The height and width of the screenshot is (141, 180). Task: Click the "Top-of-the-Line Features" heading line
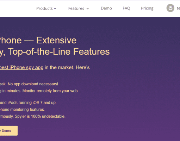59,51
